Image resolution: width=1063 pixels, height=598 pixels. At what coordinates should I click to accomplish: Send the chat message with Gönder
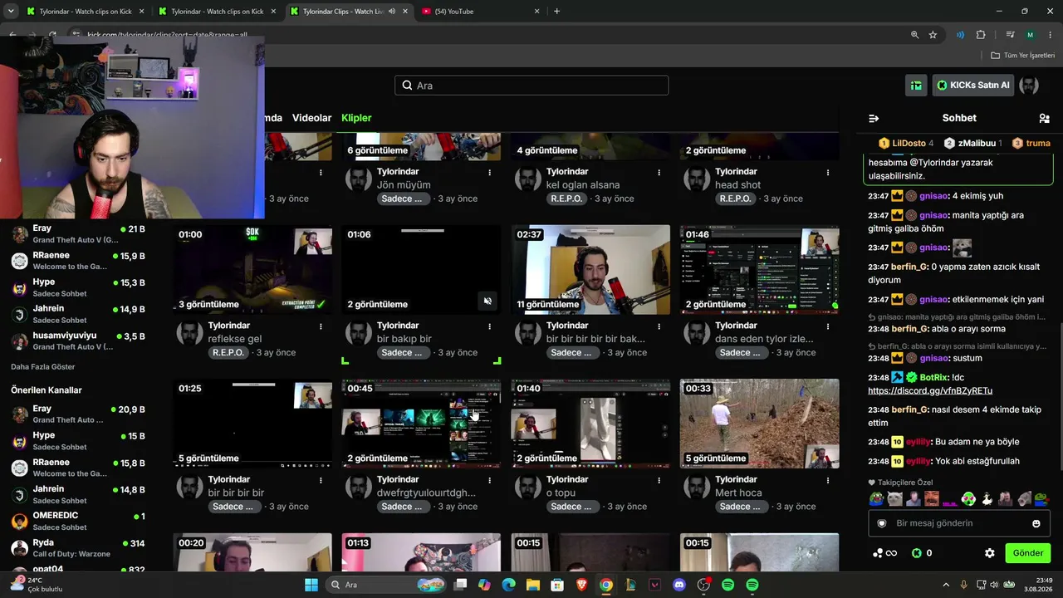point(1027,553)
